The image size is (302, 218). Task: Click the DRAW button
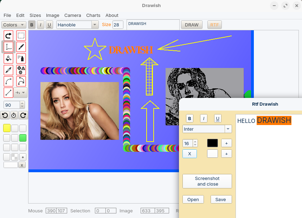192,25
